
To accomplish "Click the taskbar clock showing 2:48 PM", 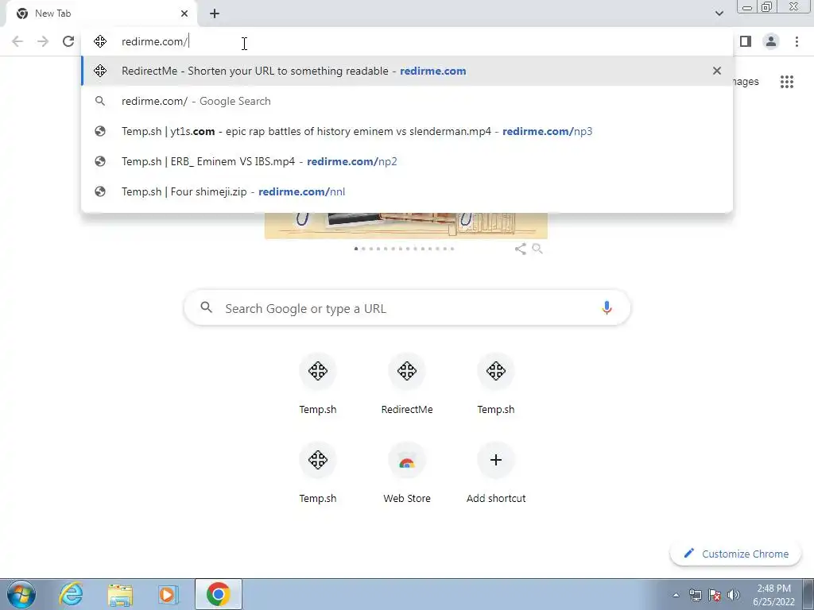I will point(773,595).
